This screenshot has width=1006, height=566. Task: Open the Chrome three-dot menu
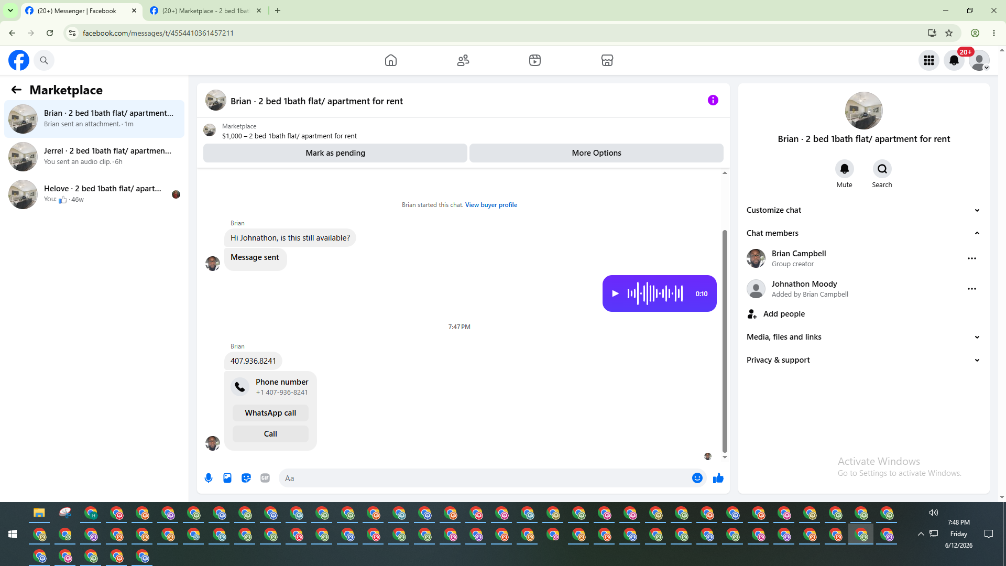994,33
